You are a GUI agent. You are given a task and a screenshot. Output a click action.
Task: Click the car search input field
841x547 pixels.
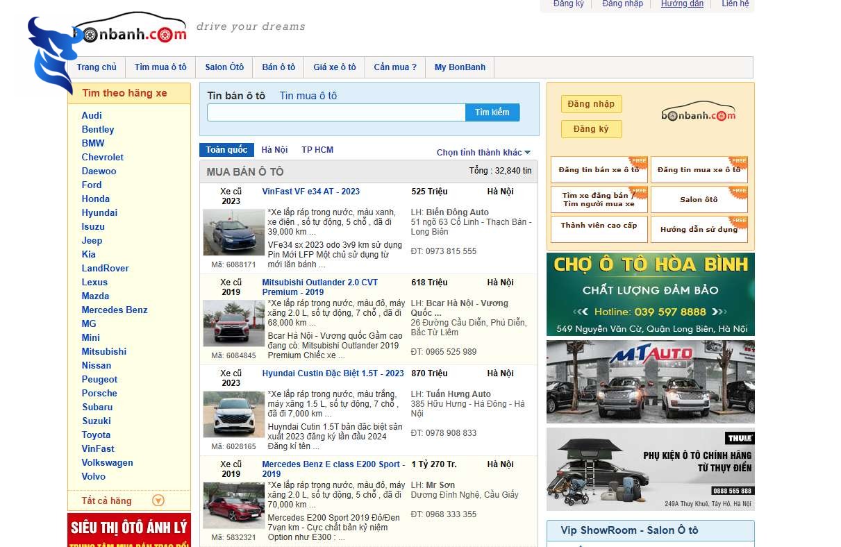pyautogui.click(x=336, y=112)
